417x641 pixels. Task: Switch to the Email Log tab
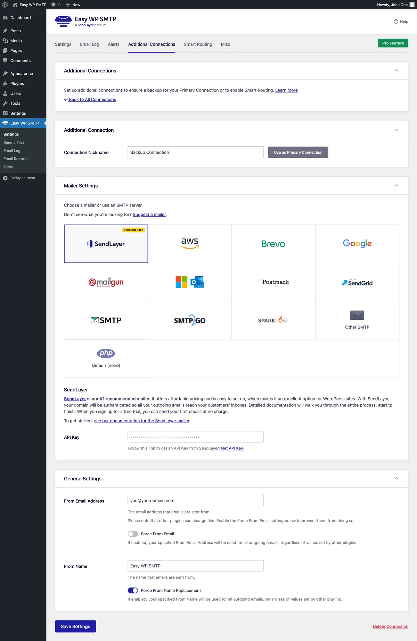[90, 44]
